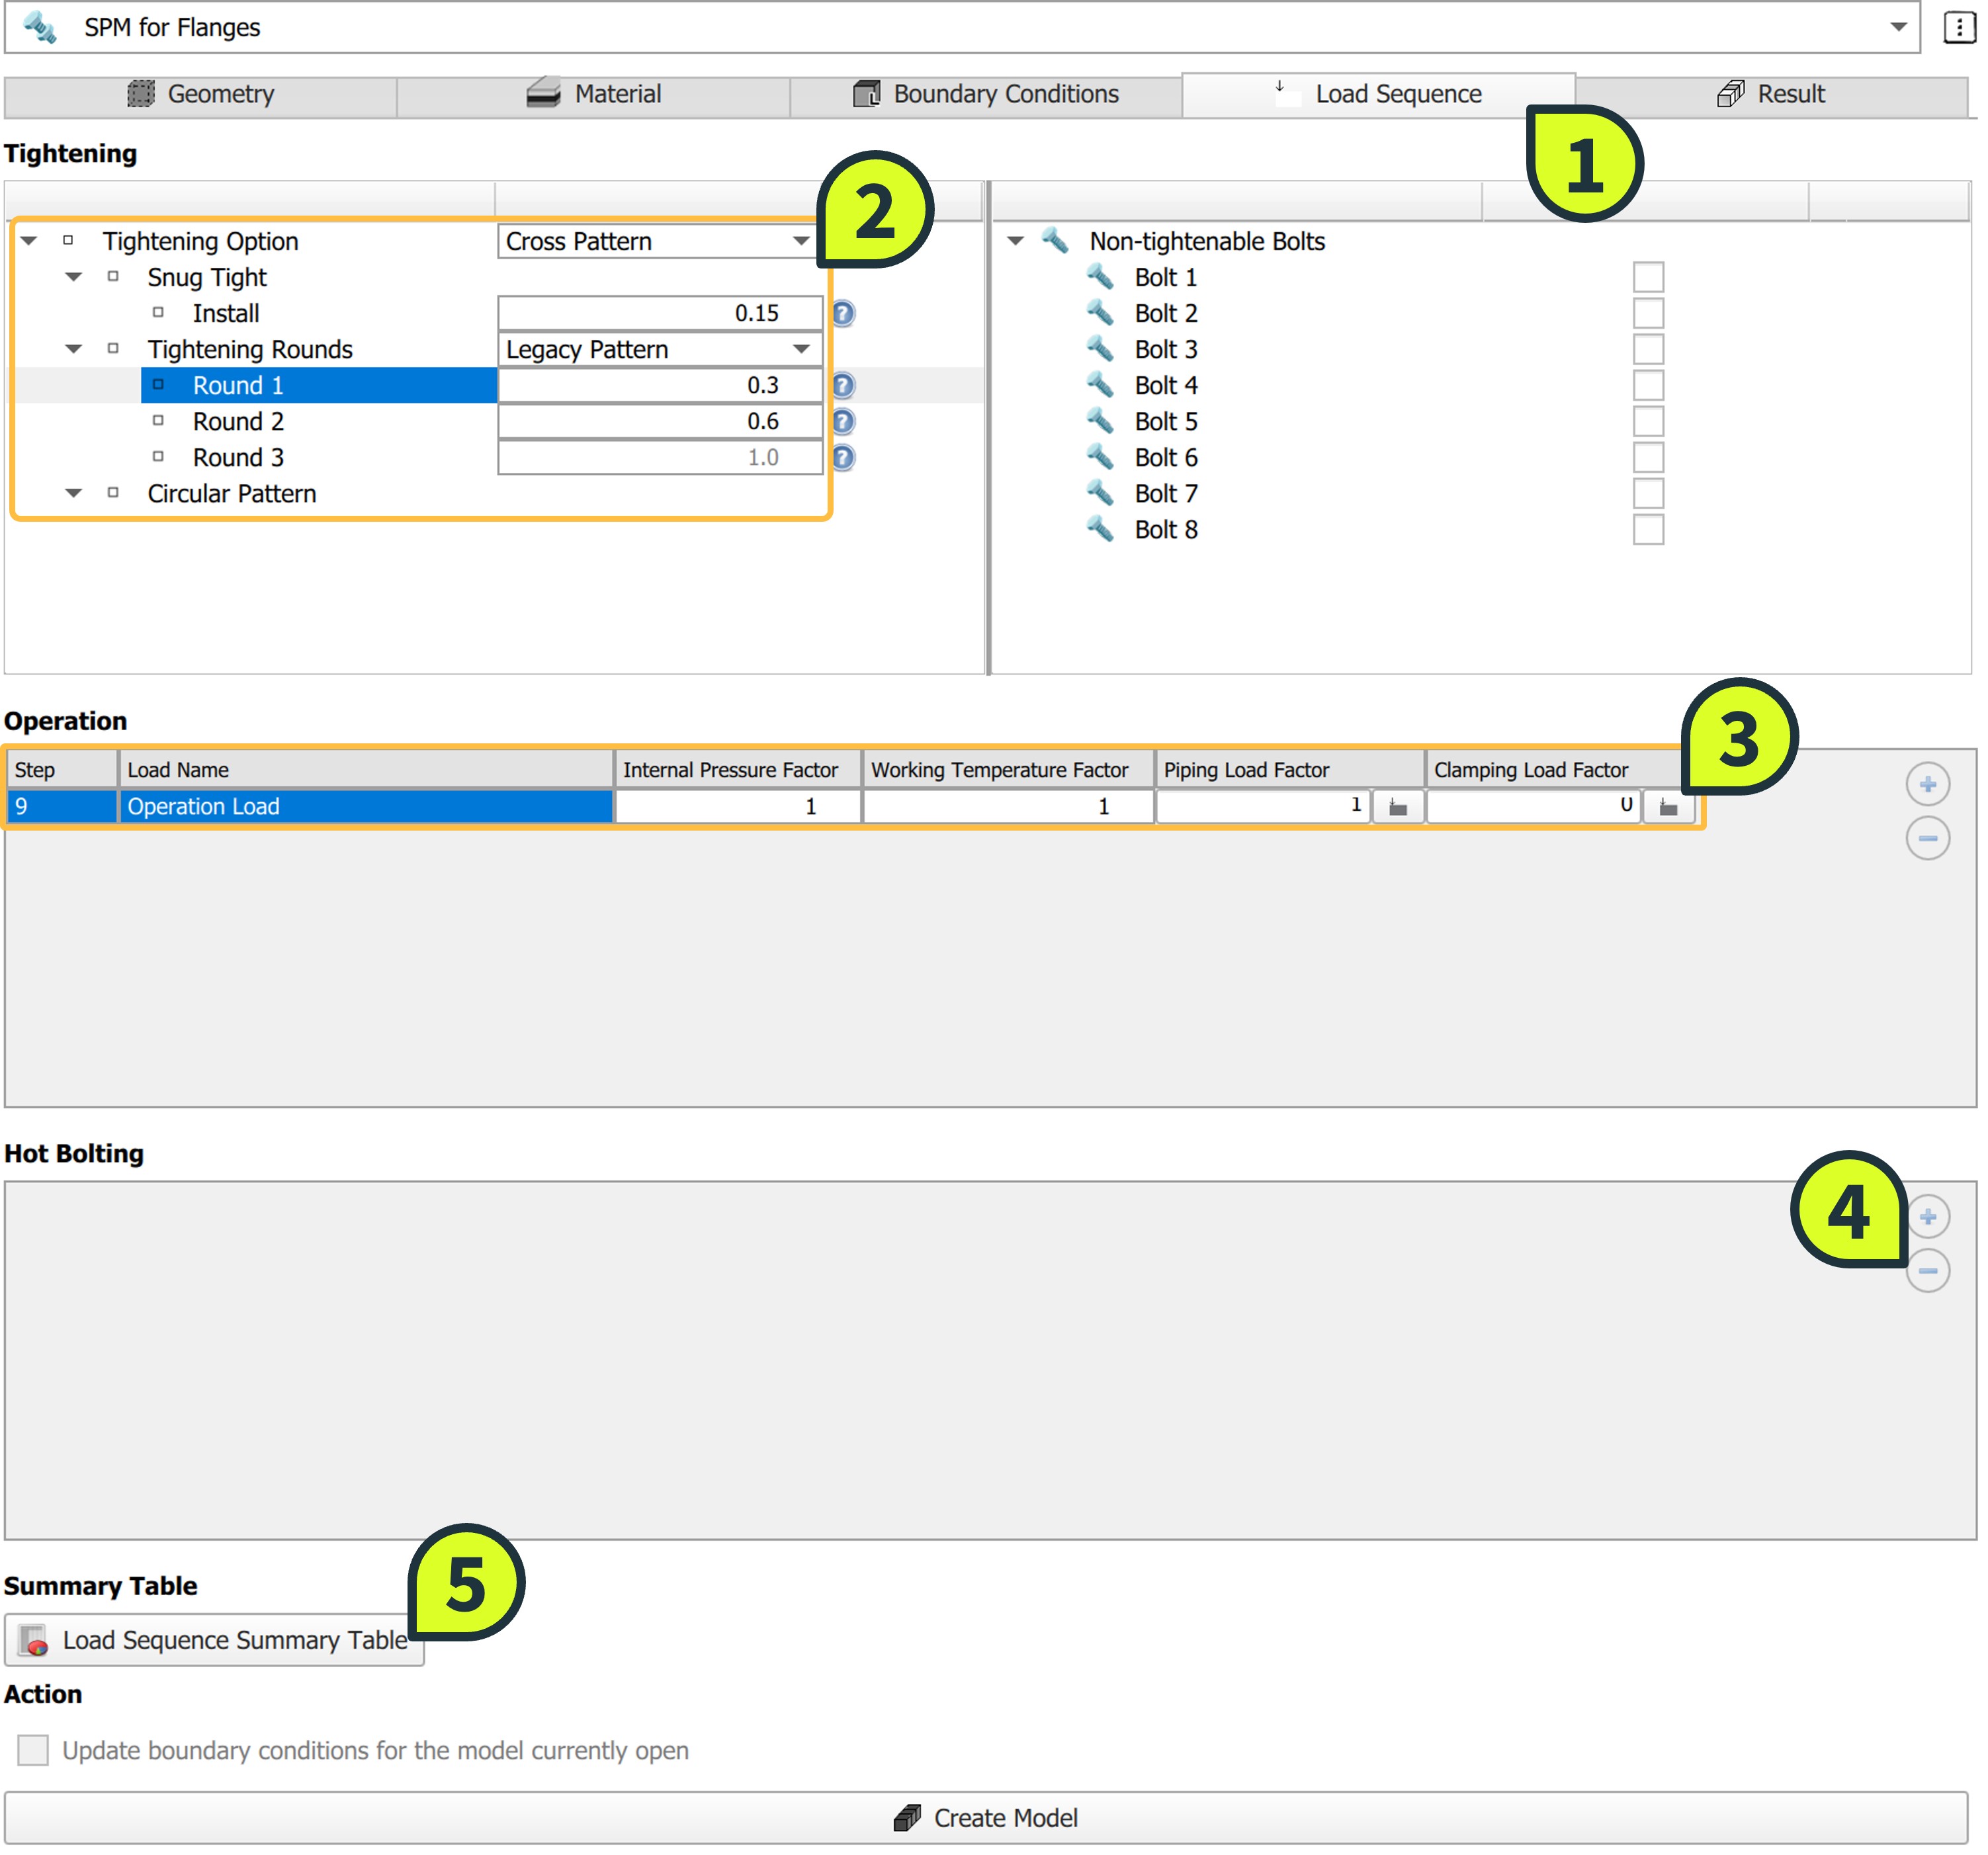Check Bolt 5 as non-tightenable
Image resolution: width=1988 pixels, height=1855 pixels.
click(1647, 422)
